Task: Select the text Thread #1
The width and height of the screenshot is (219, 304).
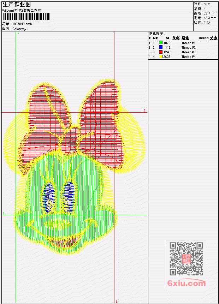Action: click(188, 43)
